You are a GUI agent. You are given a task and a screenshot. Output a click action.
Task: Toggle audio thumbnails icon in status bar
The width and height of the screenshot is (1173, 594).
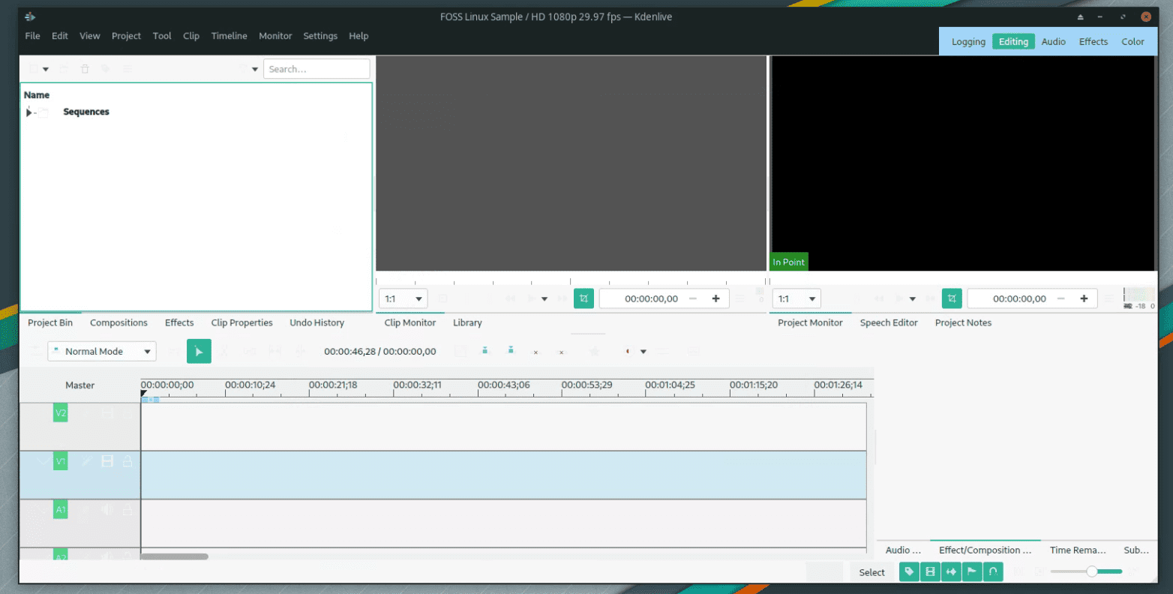[951, 571]
